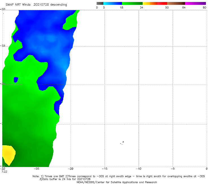This screenshot has height=184, width=209.
Task: Click the color bar tick label "80"
Action: point(204,7)
